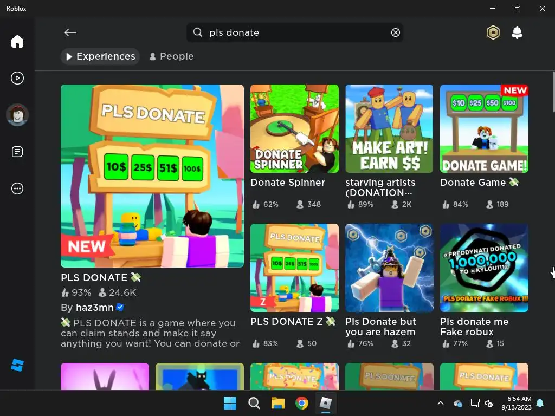
Task: Click the 'PLS DONATE' title under featured card
Action: (101, 278)
